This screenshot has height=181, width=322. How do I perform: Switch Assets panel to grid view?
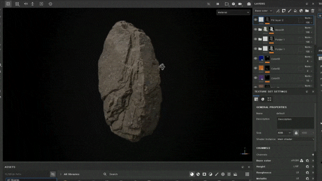247,174
